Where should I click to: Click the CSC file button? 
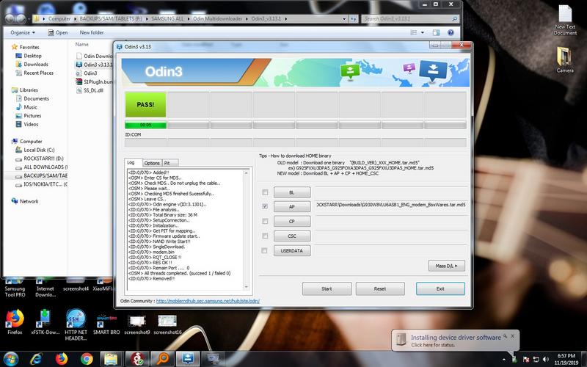click(292, 236)
